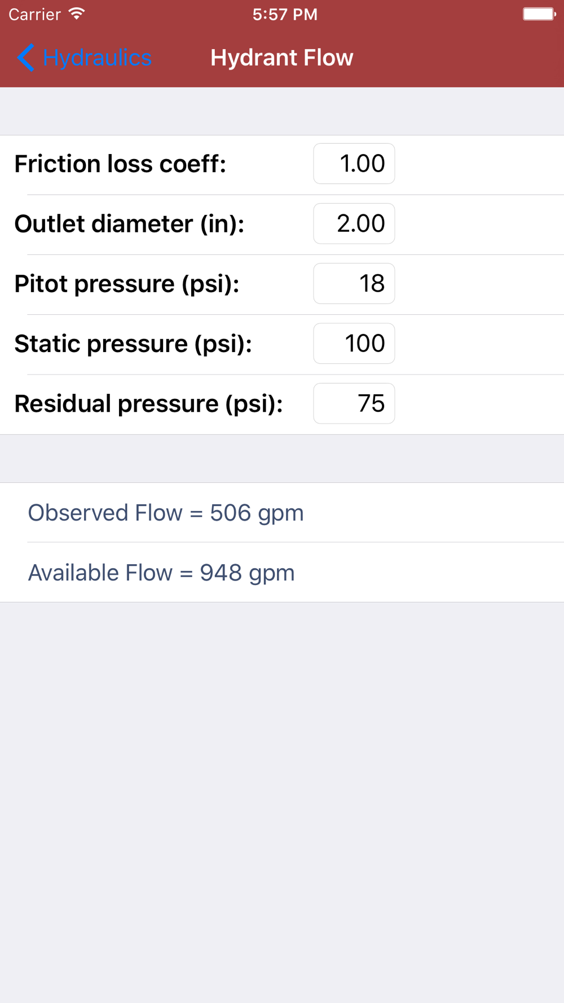
Task: Tap the Residual pressure (psi) label
Action: tap(149, 404)
